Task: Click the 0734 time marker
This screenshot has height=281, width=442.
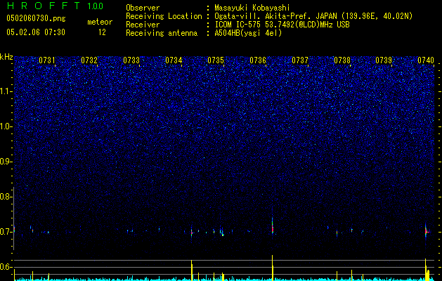Action: tap(174, 60)
